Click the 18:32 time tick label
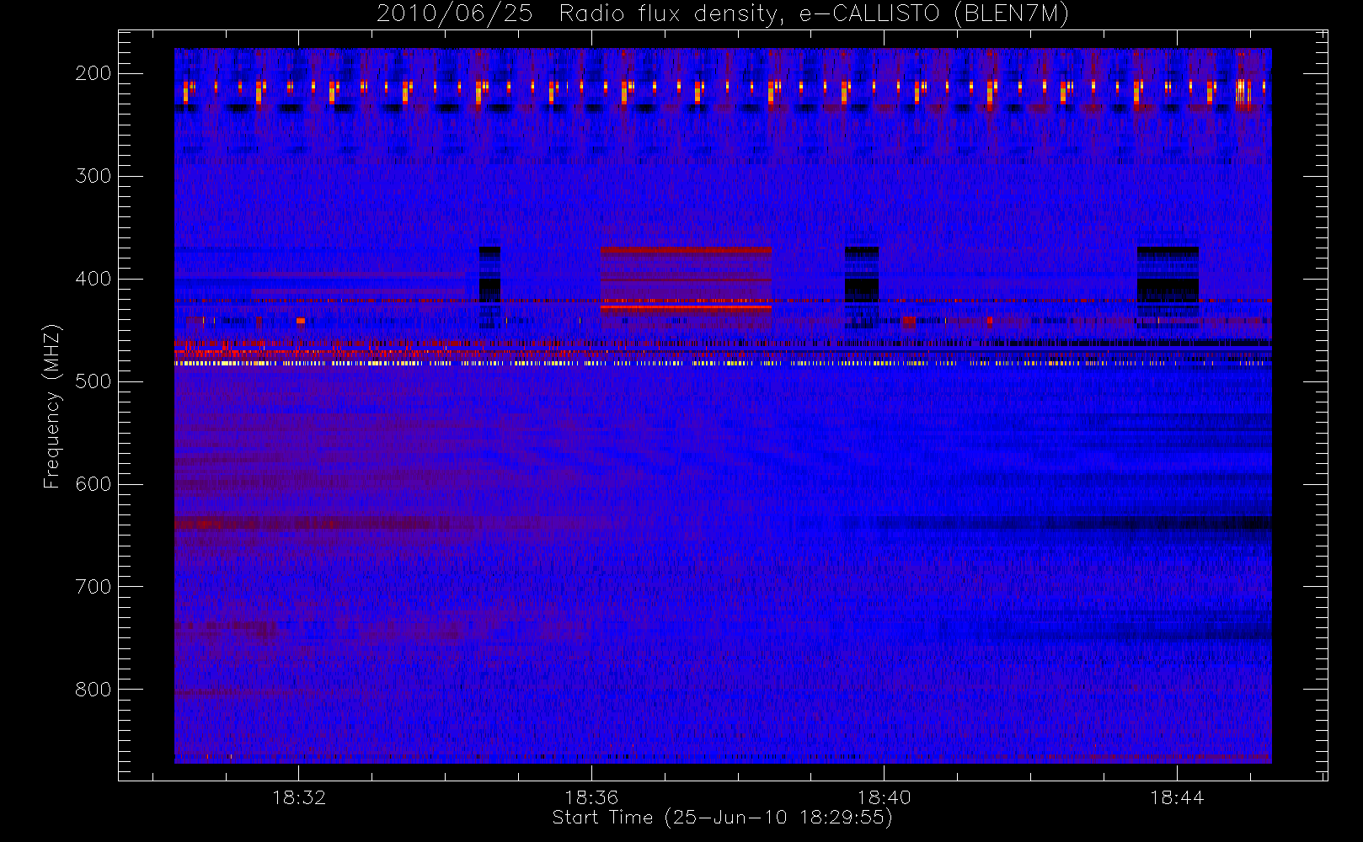Viewport: 1363px width, 842px height. click(299, 797)
